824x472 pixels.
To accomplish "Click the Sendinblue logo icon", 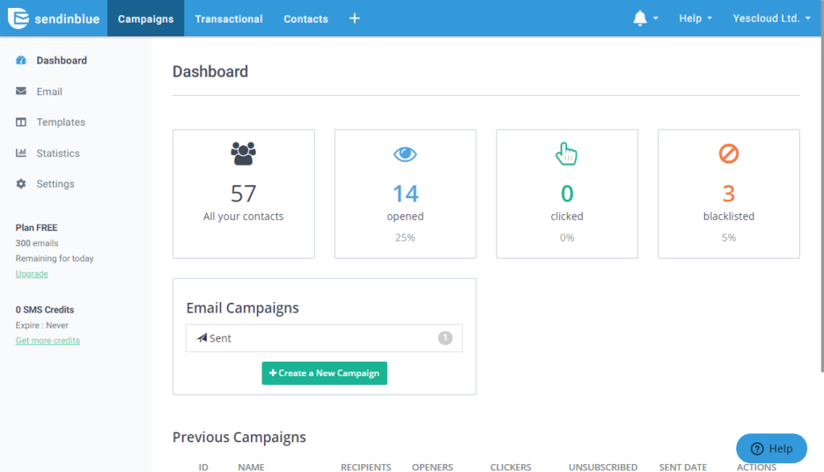I will (x=19, y=19).
